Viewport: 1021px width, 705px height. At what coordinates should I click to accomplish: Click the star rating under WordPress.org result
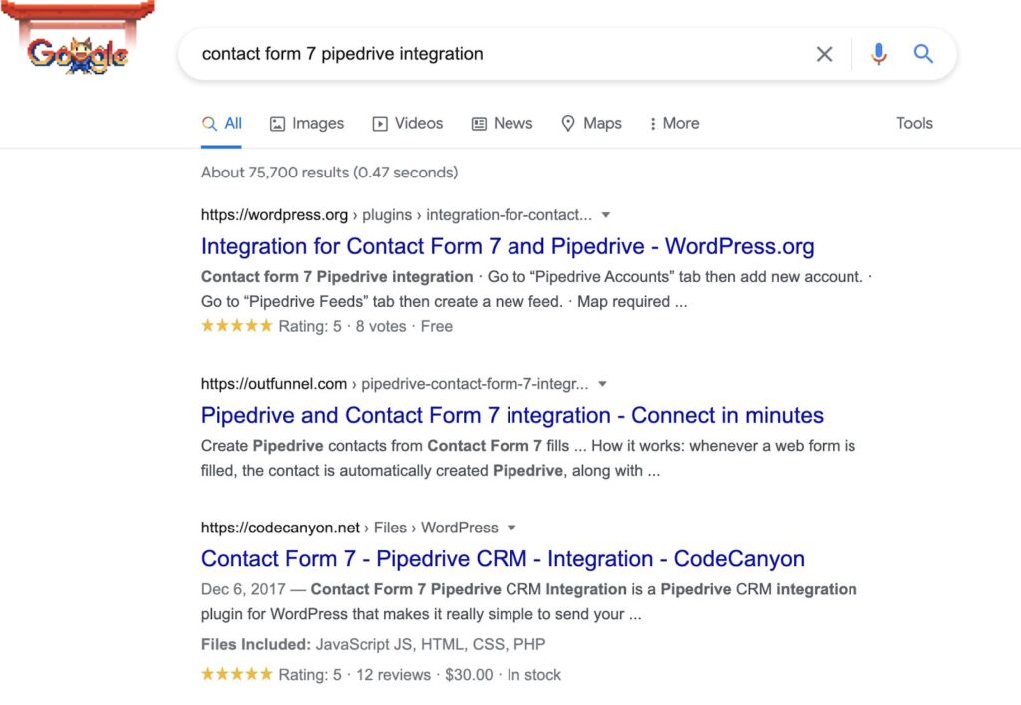237,326
